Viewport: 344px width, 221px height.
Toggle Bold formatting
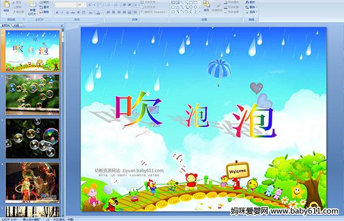pyautogui.click(x=57, y=13)
